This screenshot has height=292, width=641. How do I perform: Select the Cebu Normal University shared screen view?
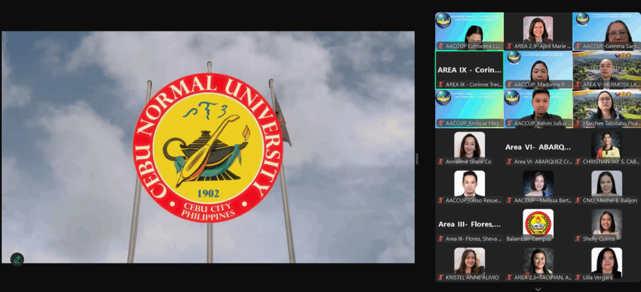tap(208, 147)
